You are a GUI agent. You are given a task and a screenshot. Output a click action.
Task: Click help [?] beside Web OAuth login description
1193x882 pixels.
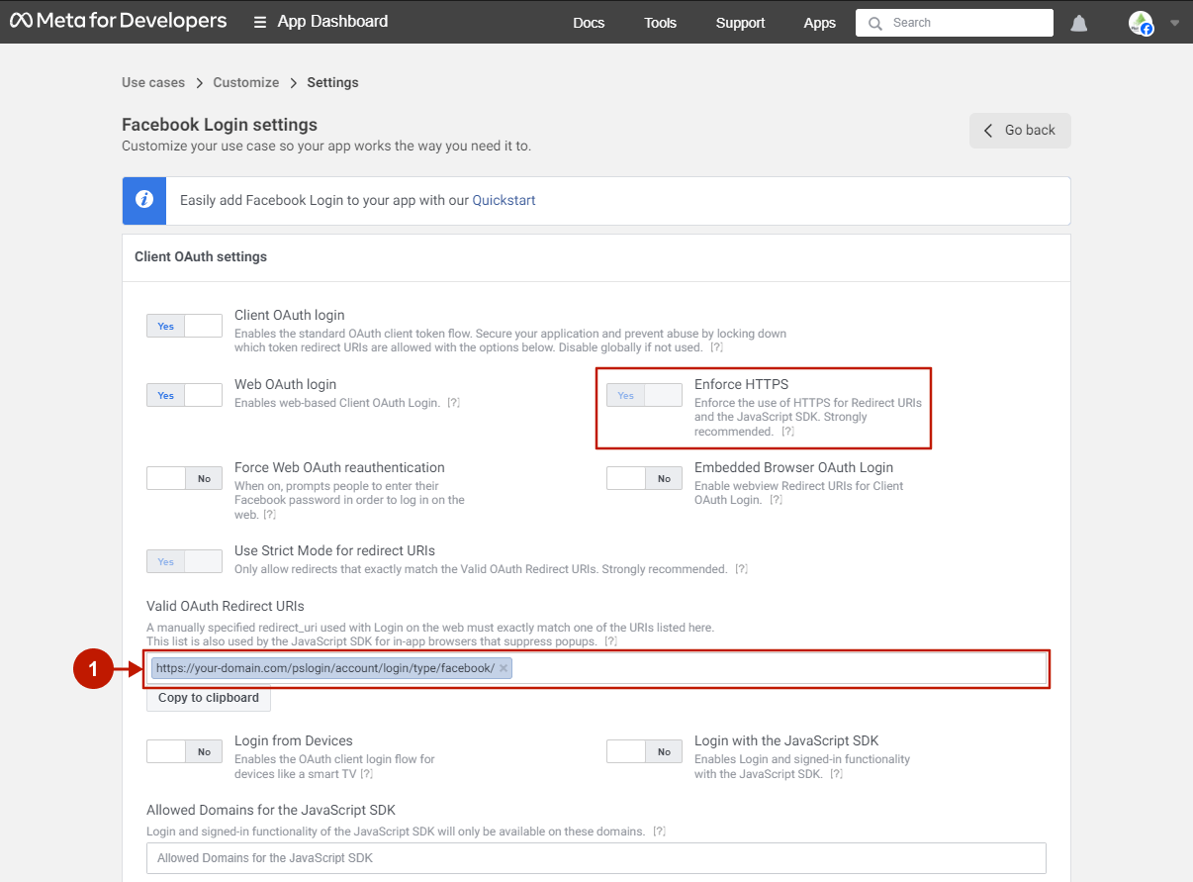[453, 403]
